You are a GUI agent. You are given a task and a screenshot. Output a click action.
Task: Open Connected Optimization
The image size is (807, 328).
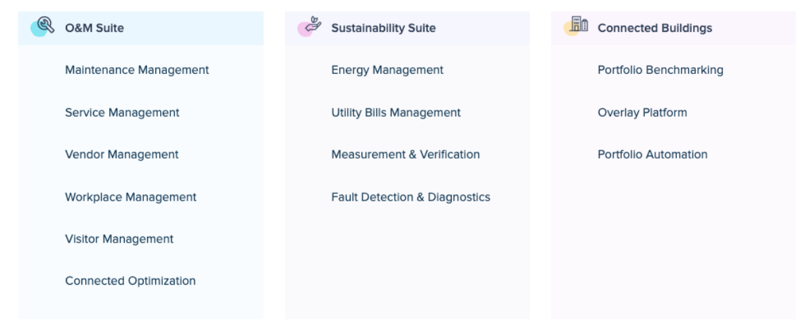click(130, 281)
